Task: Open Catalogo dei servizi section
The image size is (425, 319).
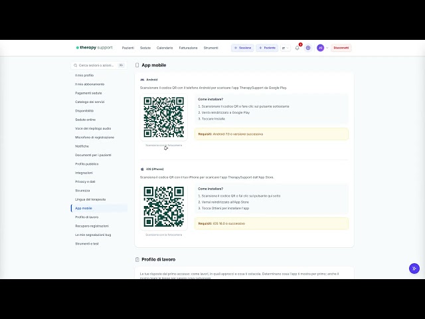Action: click(90, 102)
